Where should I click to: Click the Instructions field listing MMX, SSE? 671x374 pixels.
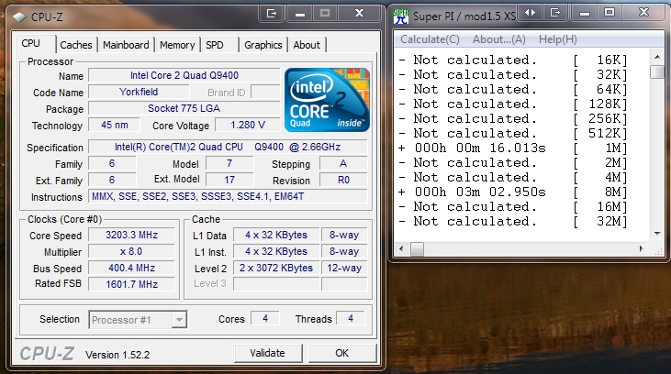[228, 196]
